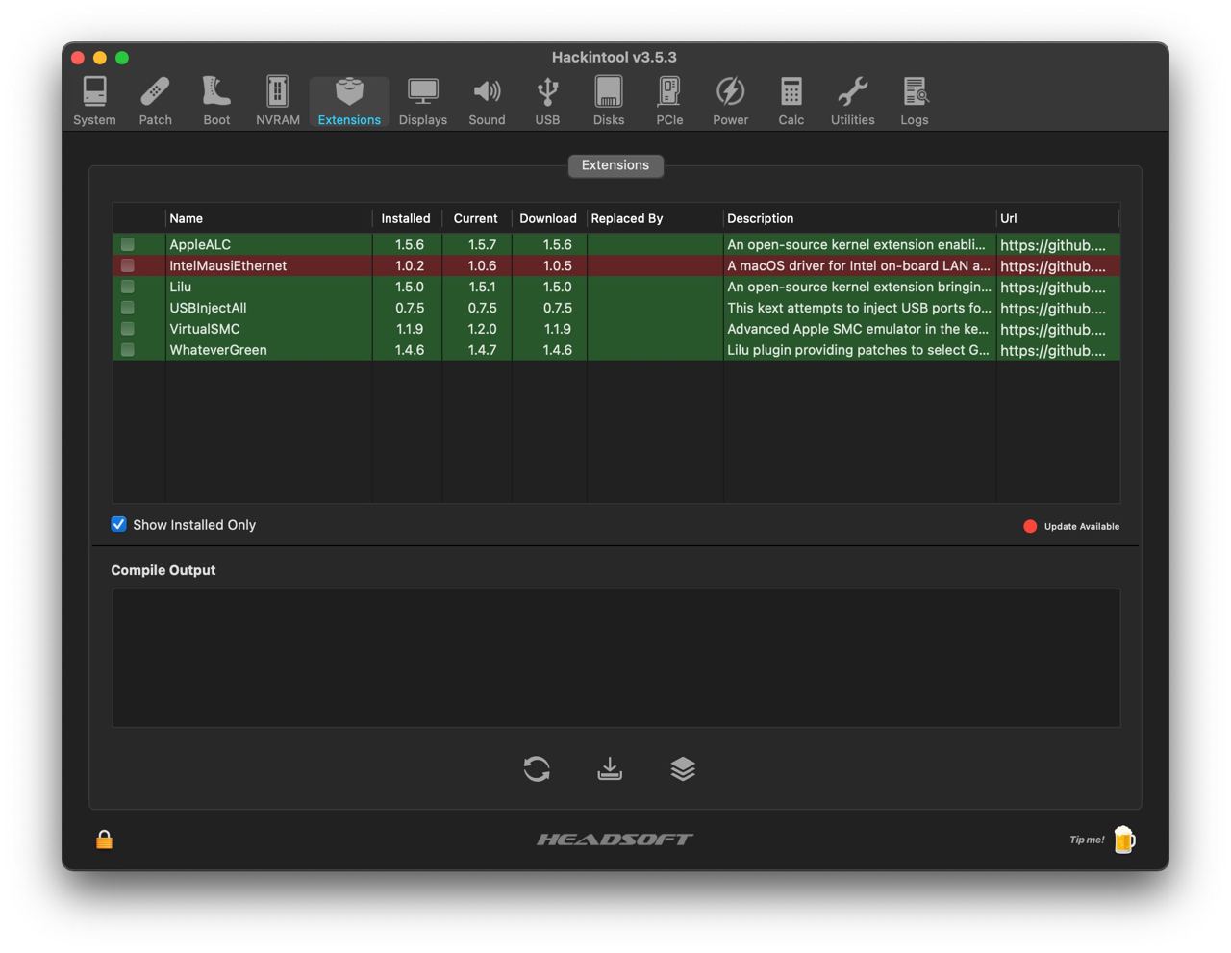Click inside the Compile Output text area
1231x953 pixels.
[x=616, y=658]
